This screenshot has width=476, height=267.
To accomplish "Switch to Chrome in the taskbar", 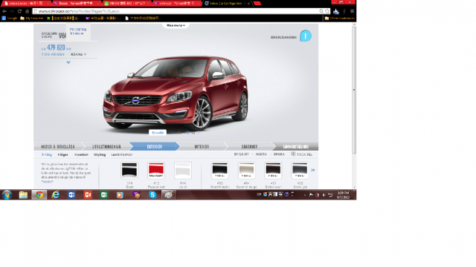I will pos(39,194).
